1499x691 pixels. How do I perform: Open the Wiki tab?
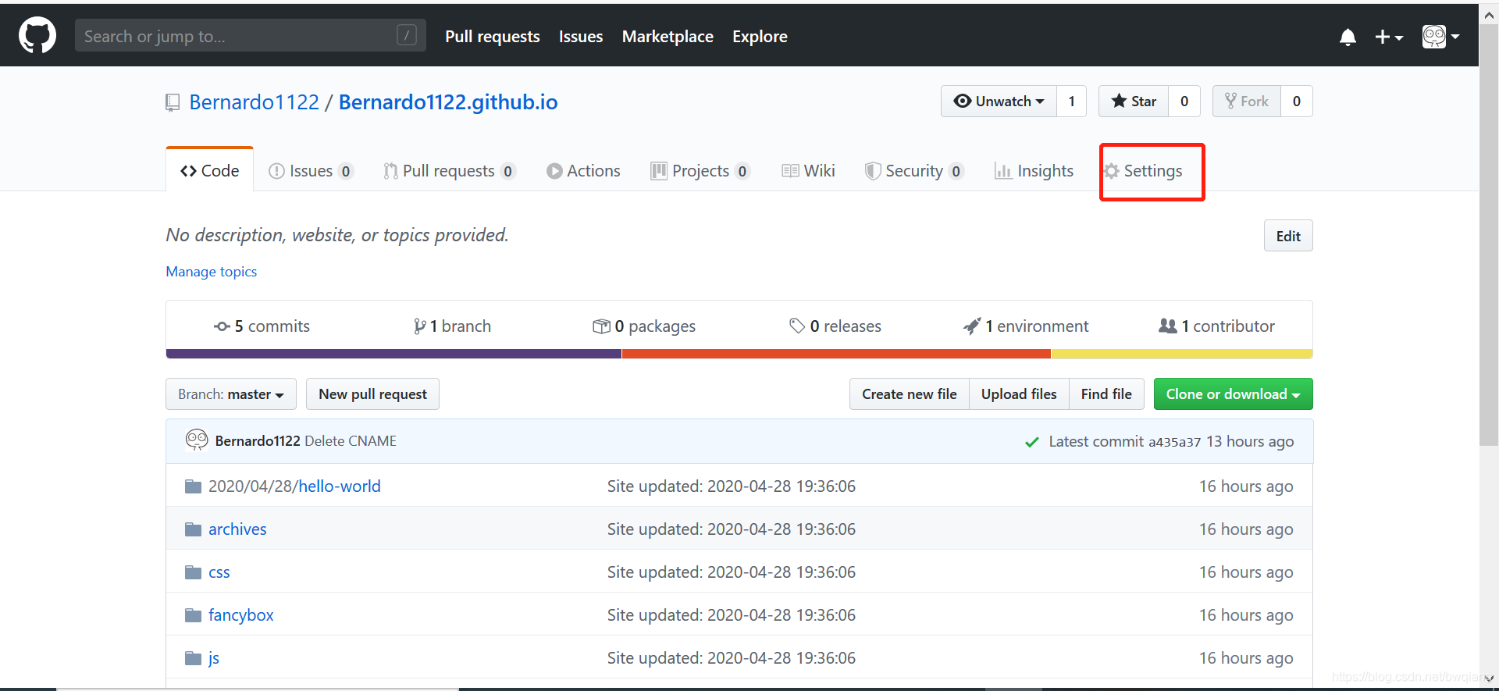pyautogui.click(x=808, y=171)
